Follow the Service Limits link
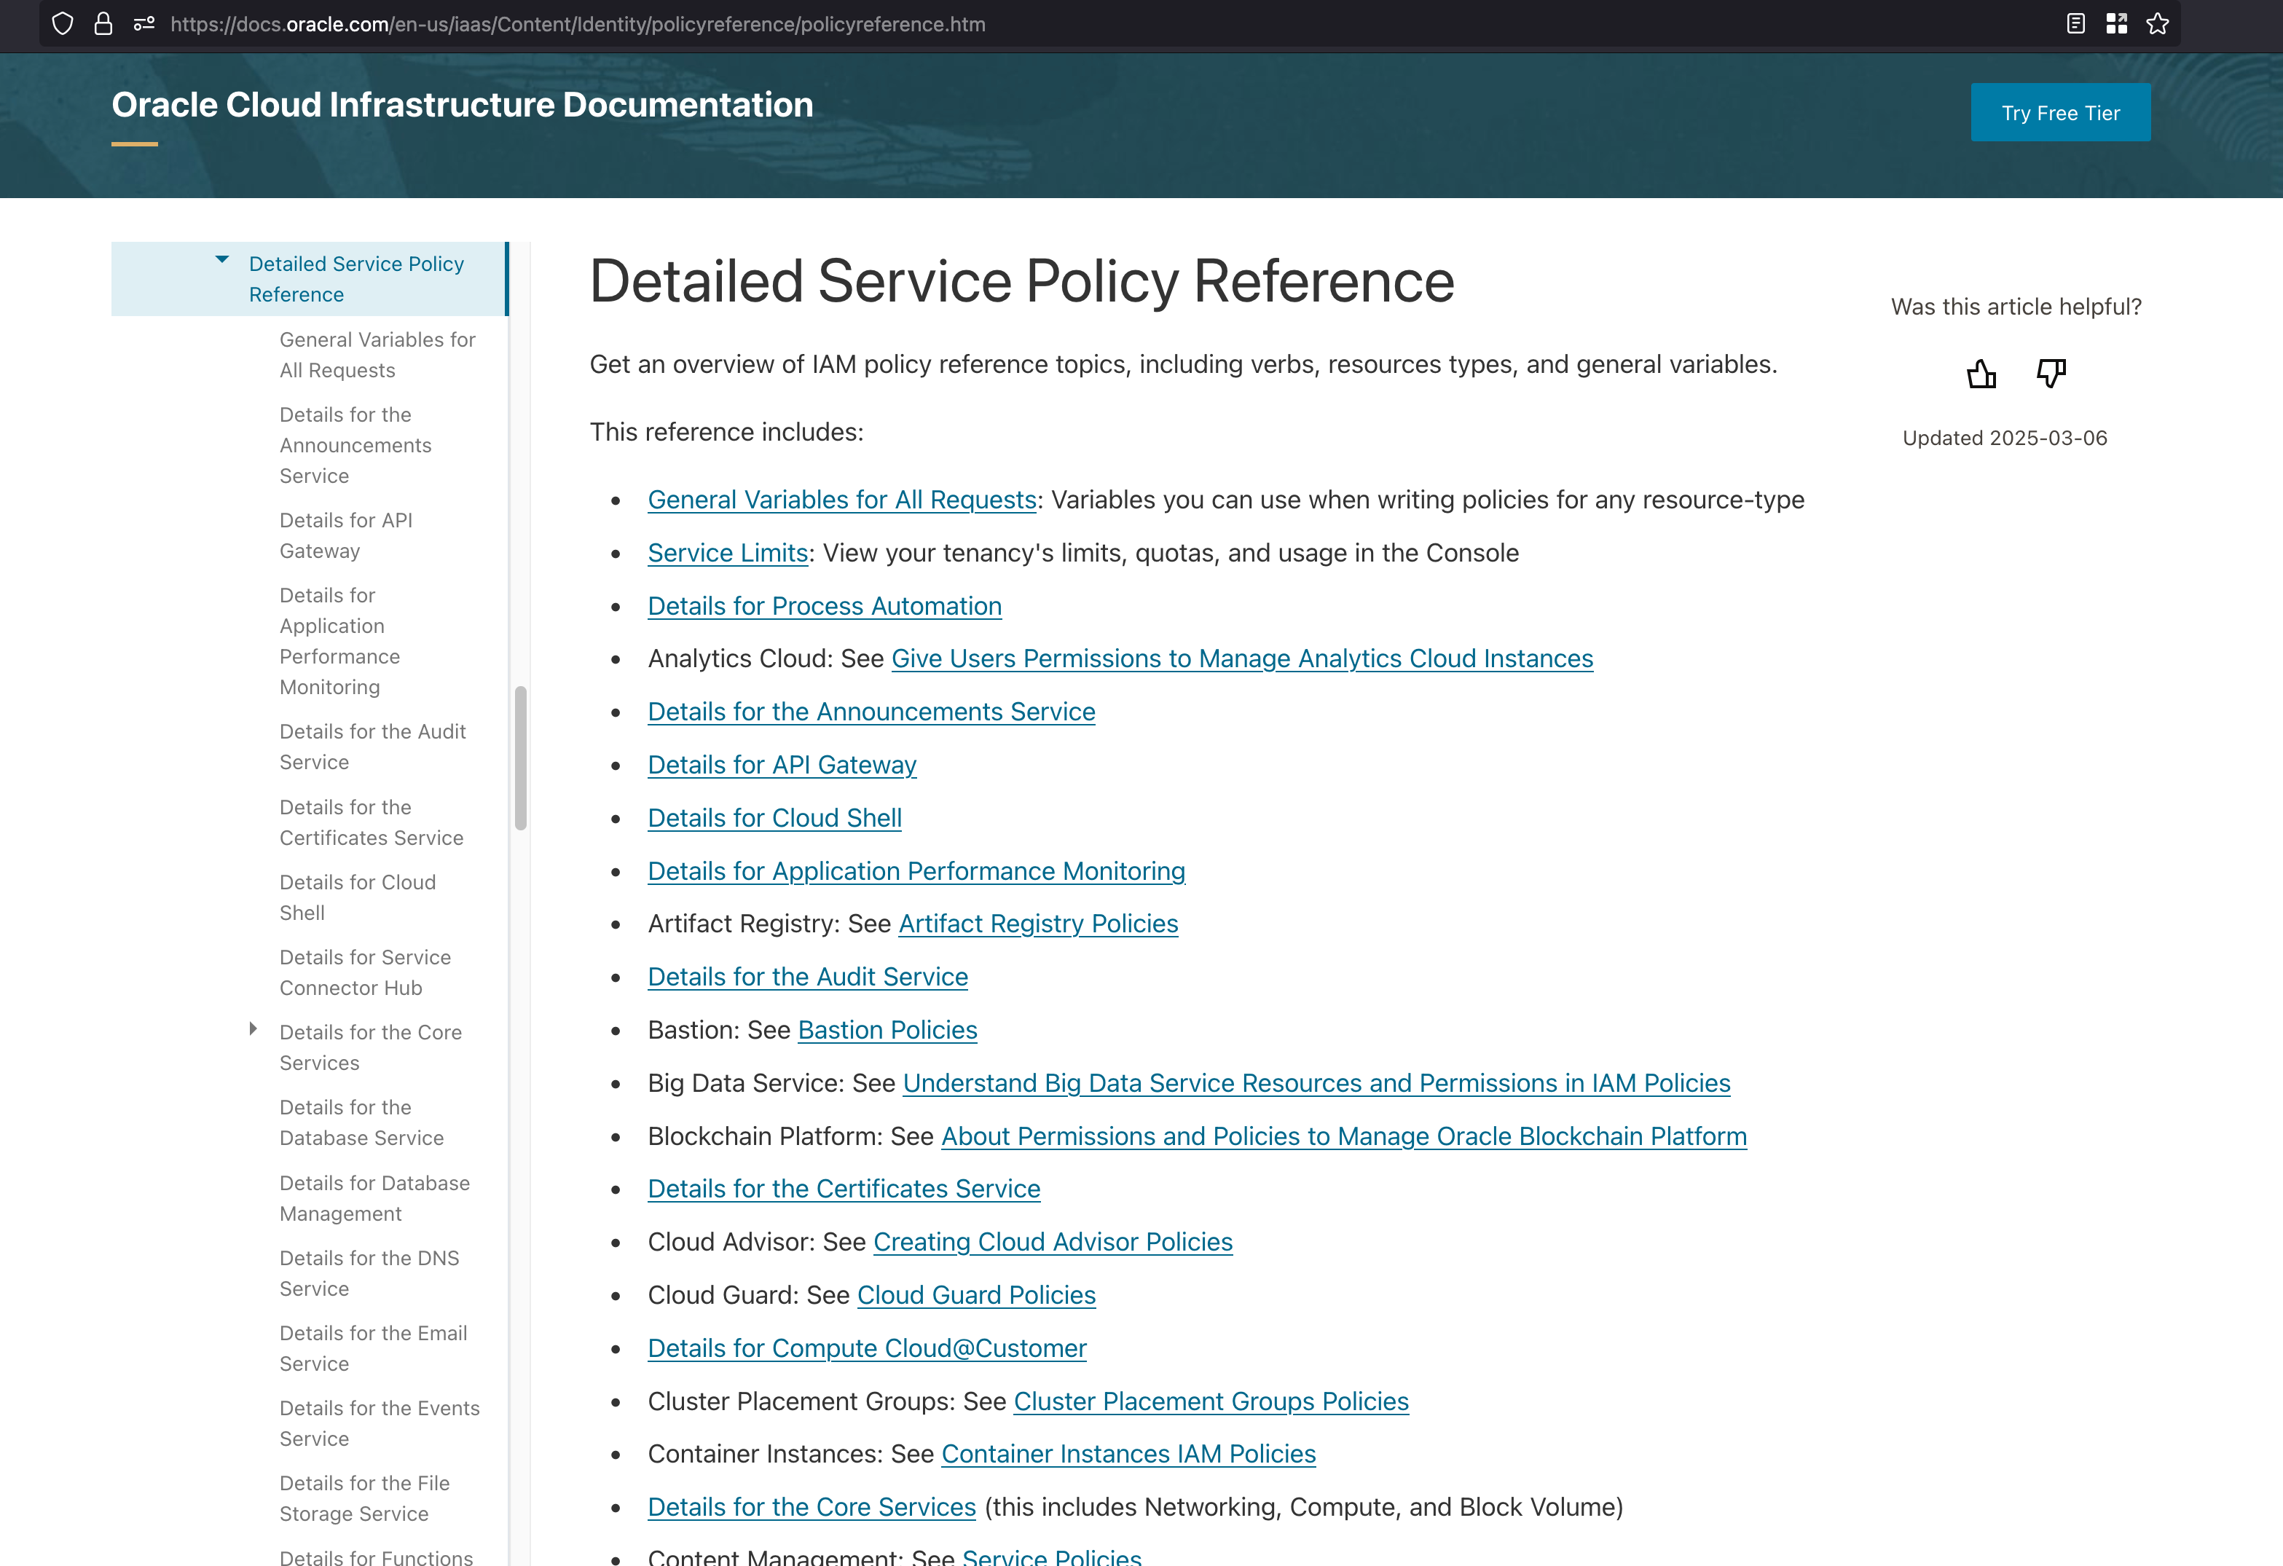2283x1566 pixels. coord(728,553)
